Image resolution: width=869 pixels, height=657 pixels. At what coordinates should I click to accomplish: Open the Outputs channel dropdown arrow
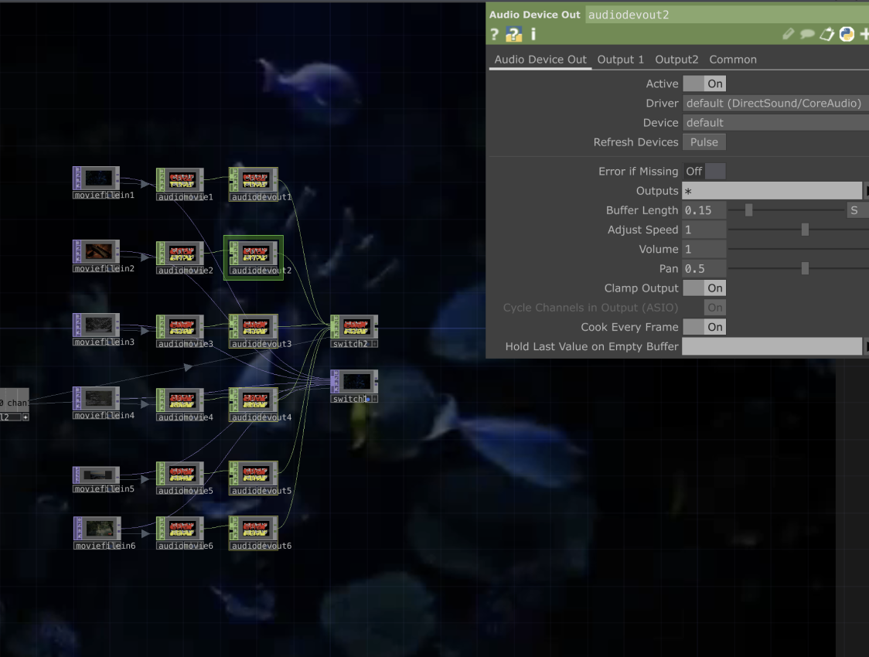(866, 190)
